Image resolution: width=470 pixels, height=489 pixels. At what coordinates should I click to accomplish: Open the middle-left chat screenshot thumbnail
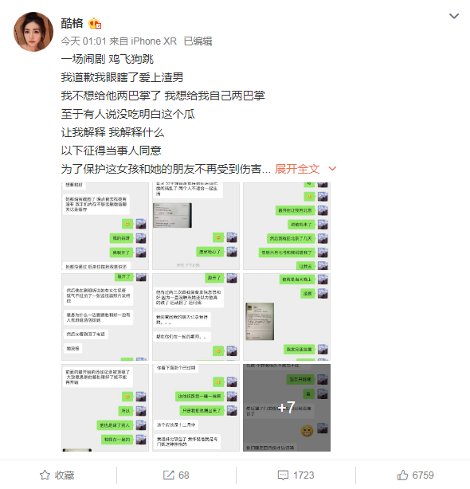tap(105, 317)
